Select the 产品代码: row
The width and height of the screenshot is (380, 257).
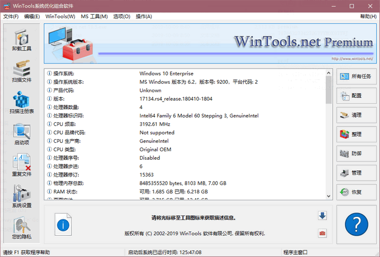pyautogui.click(x=185, y=90)
